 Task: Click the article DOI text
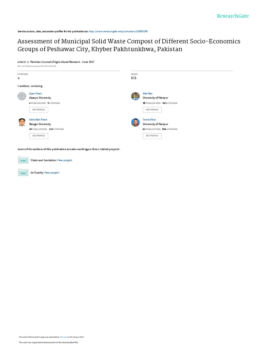click(37, 66)
